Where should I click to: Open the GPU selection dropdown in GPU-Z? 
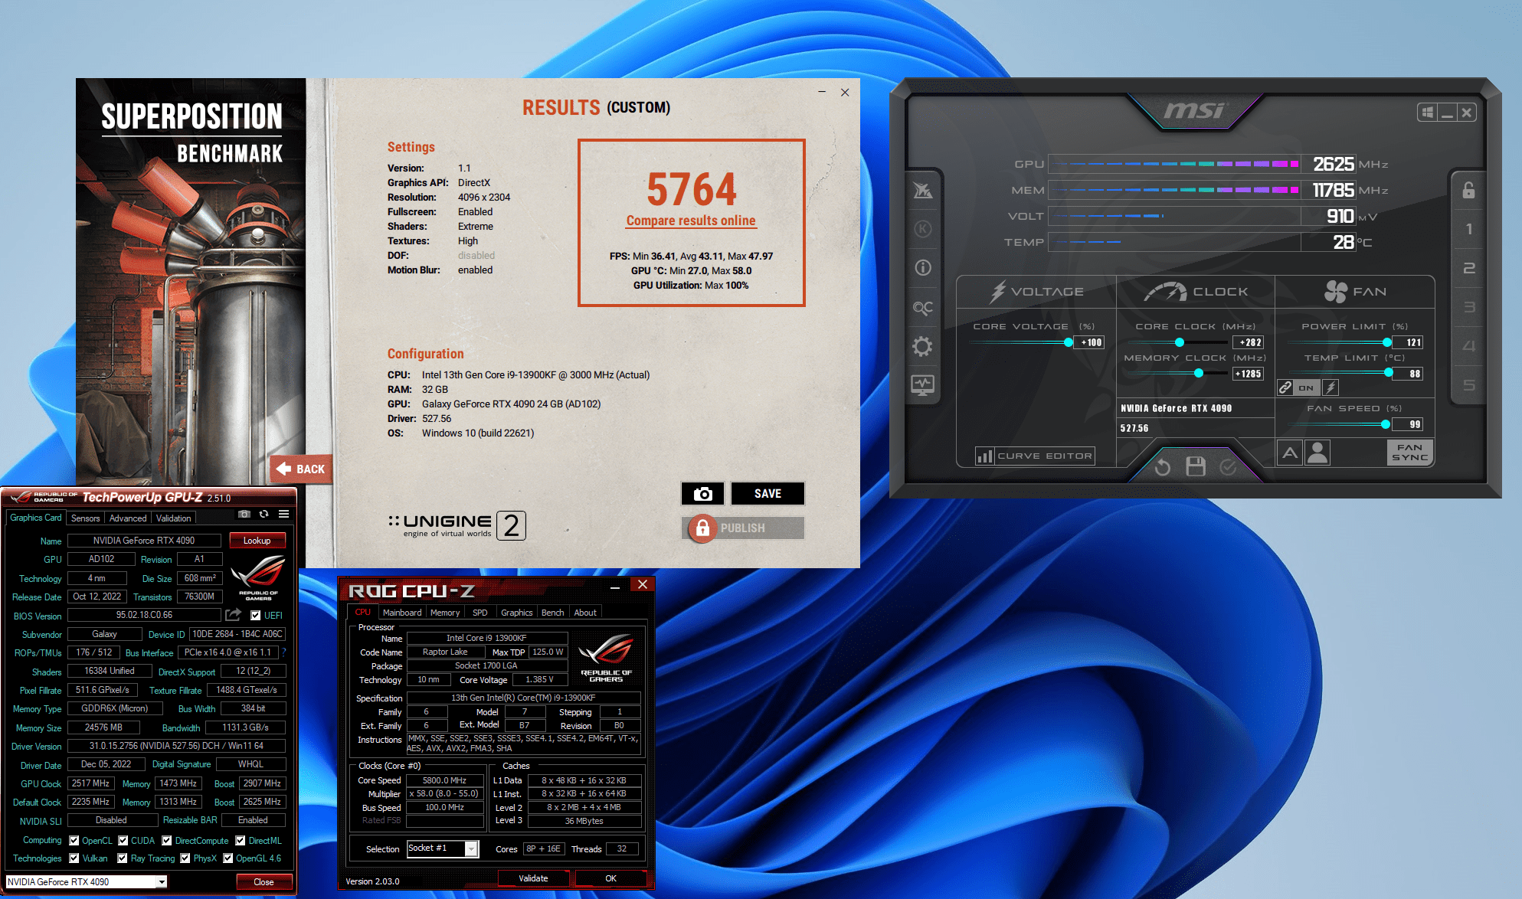[162, 882]
